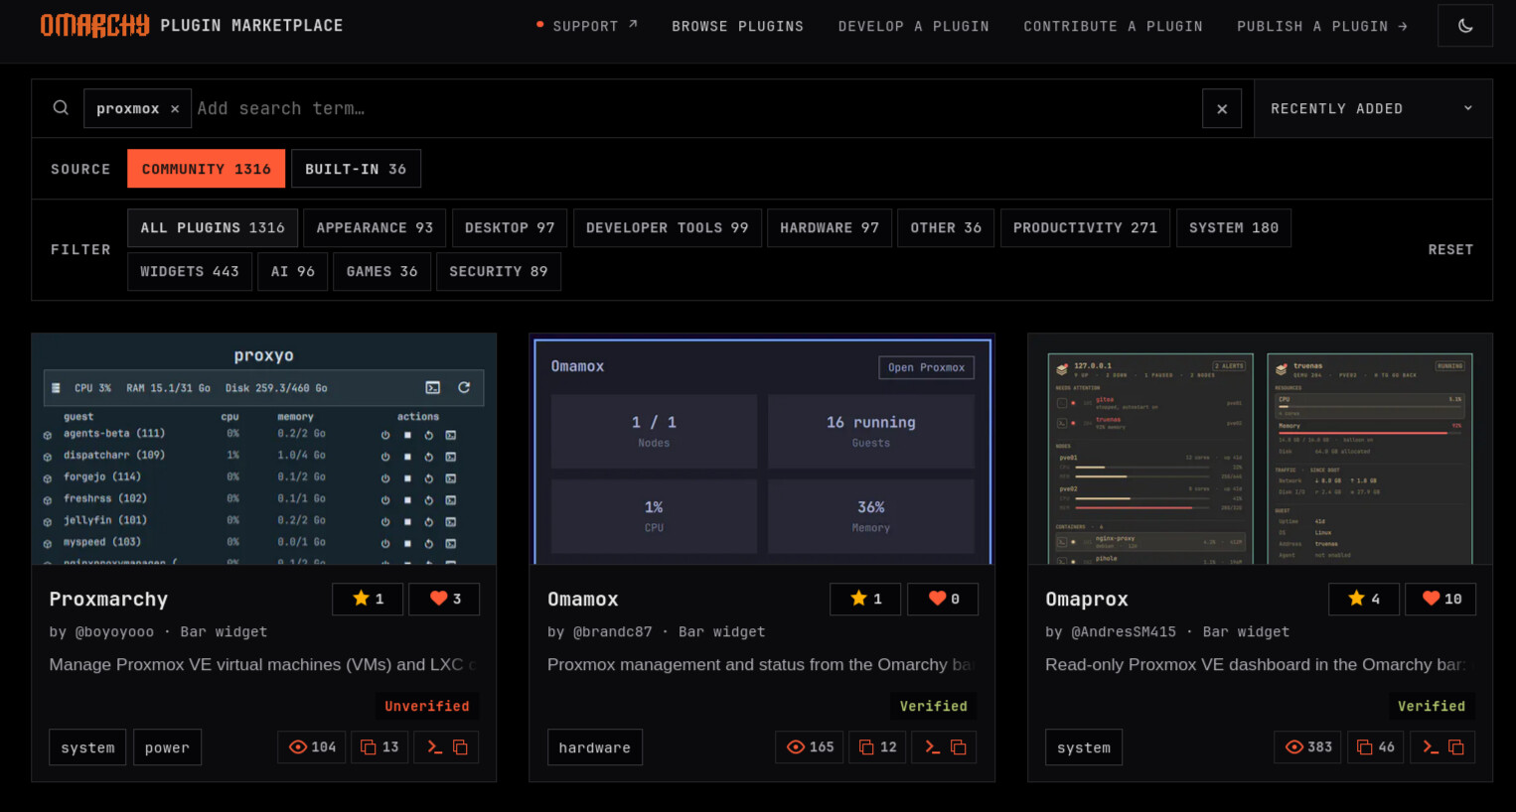Screen dimensions: 1516x812
Task: Click the power tag on Proxmarchy
Action: coord(167,747)
